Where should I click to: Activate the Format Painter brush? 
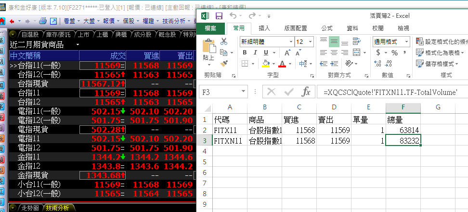coord(224,63)
